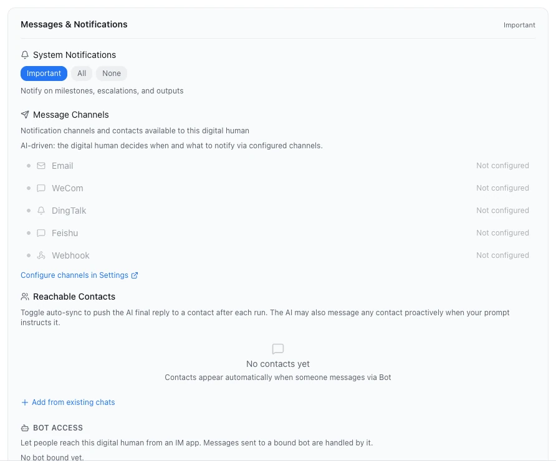Click 'Contacts appear automatically' hint text
The height and width of the screenshot is (461, 556).
[x=277, y=378]
